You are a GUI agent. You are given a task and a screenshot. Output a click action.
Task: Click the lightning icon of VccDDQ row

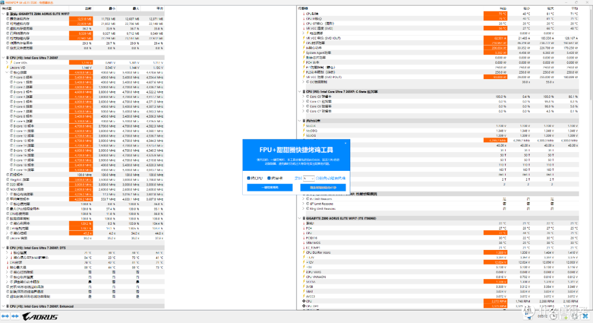coord(304,131)
